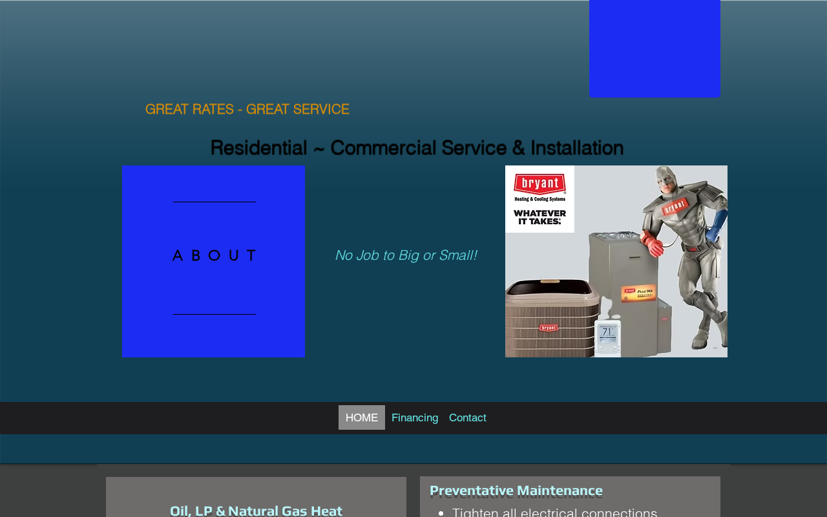The height and width of the screenshot is (517, 827).
Task: Click the thermostat showing 71
Action: point(607,337)
